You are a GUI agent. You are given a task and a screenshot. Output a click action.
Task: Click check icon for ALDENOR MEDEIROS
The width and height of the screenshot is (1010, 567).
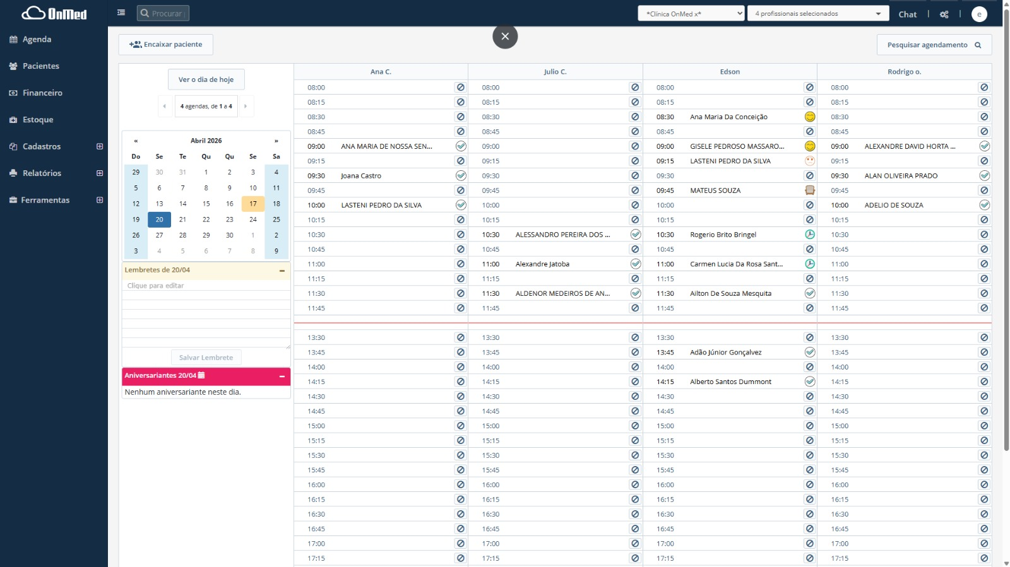pyautogui.click(x=636, y=293)
